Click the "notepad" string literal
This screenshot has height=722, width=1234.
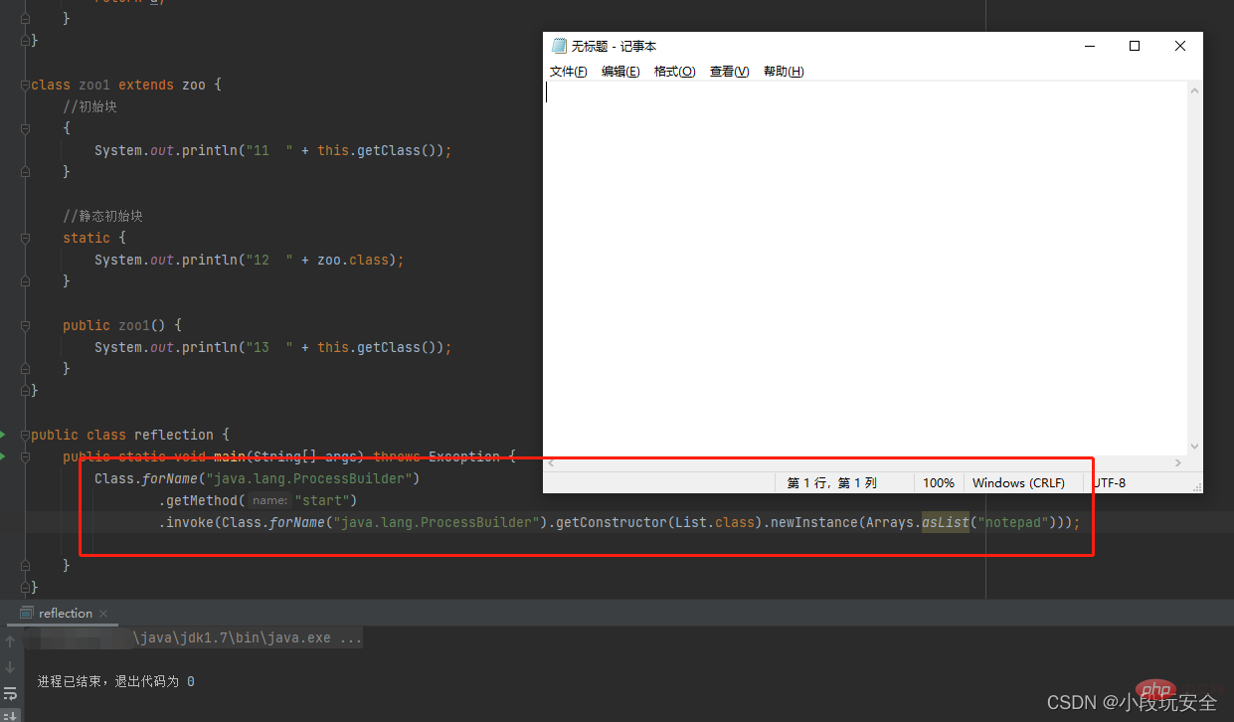tap(1012, 522)
